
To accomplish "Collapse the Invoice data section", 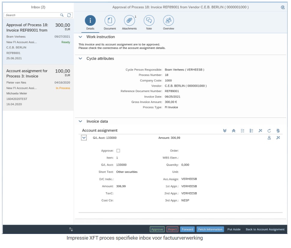I will [80, 121].
